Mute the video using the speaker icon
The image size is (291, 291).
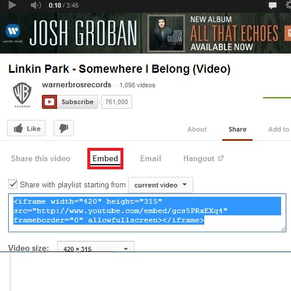(36, 5)
